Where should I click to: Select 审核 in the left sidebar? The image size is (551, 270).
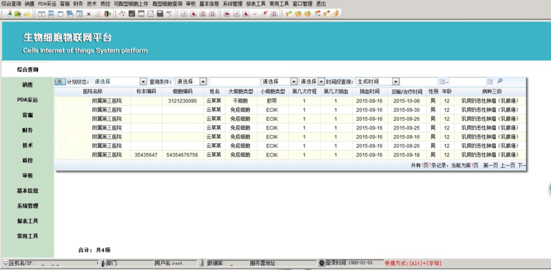click(x=28, y=176)
